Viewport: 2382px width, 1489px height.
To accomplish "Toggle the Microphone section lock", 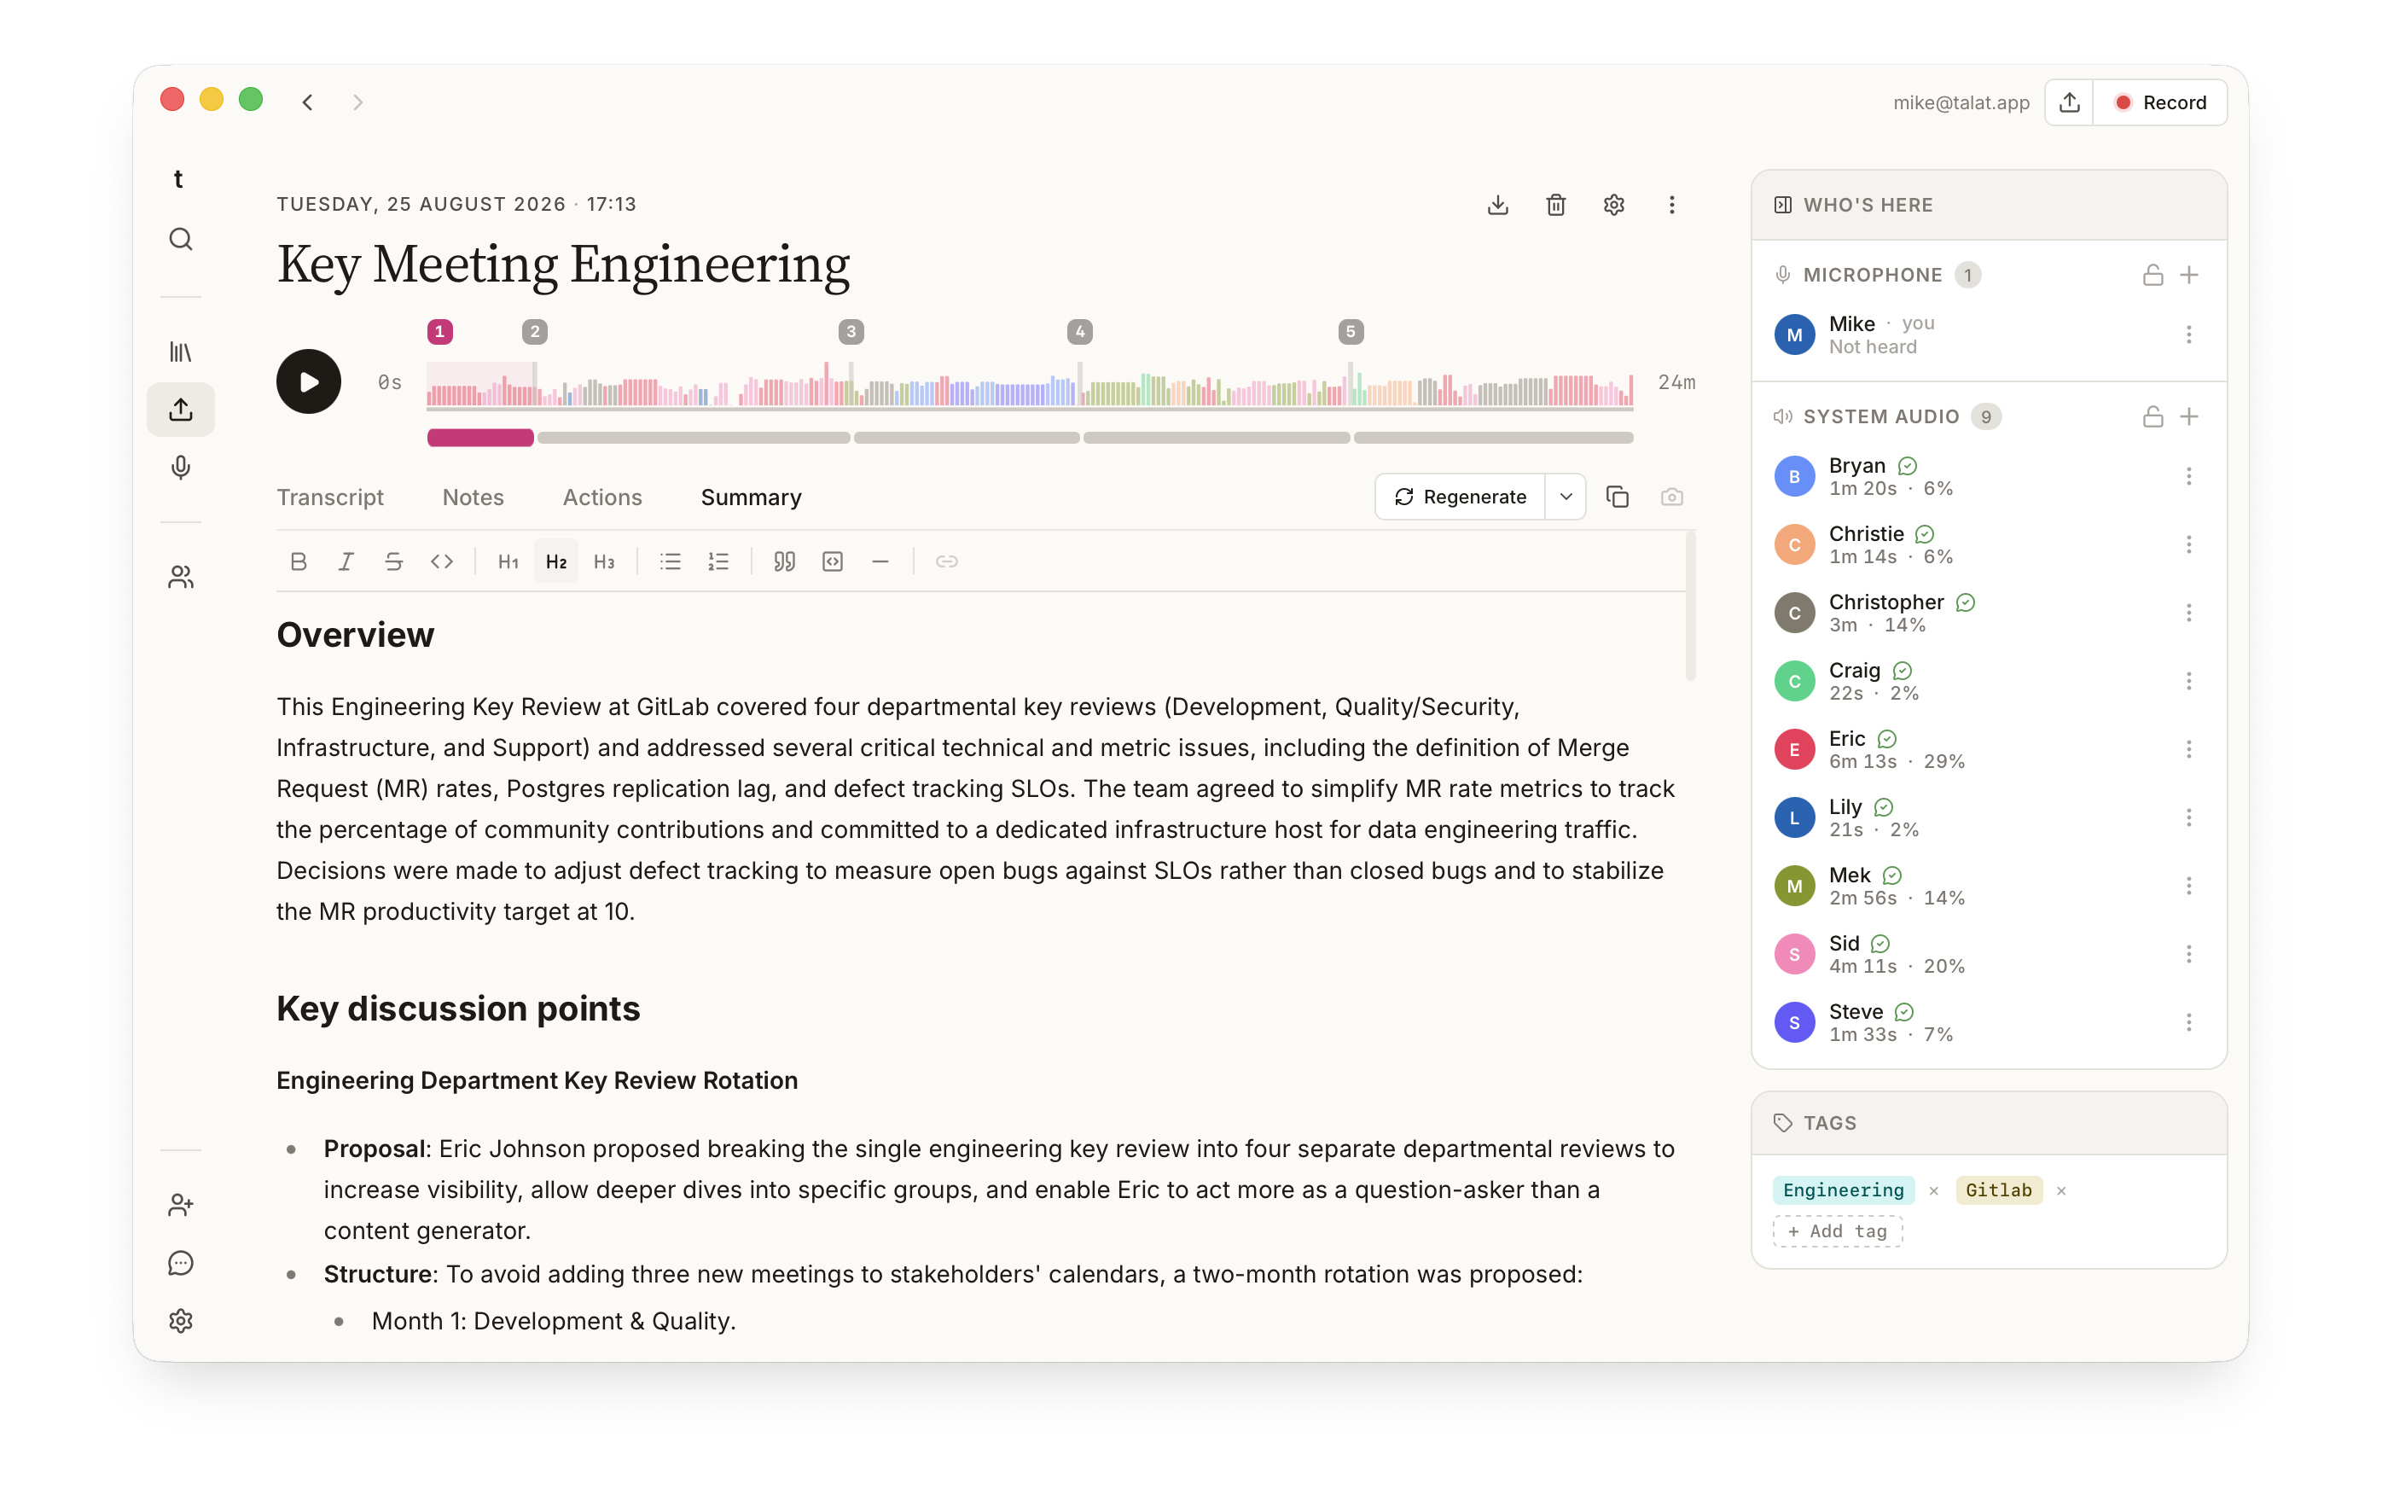I will tap(2153, 276).
